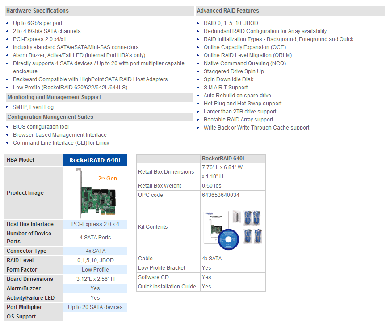Click the UPC code number 643653640034

point(221,195)
